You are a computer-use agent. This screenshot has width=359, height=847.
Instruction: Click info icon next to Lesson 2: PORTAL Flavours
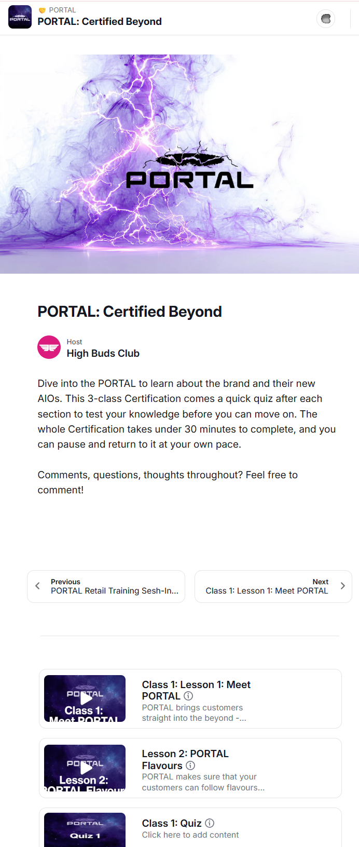pos(190,765)
